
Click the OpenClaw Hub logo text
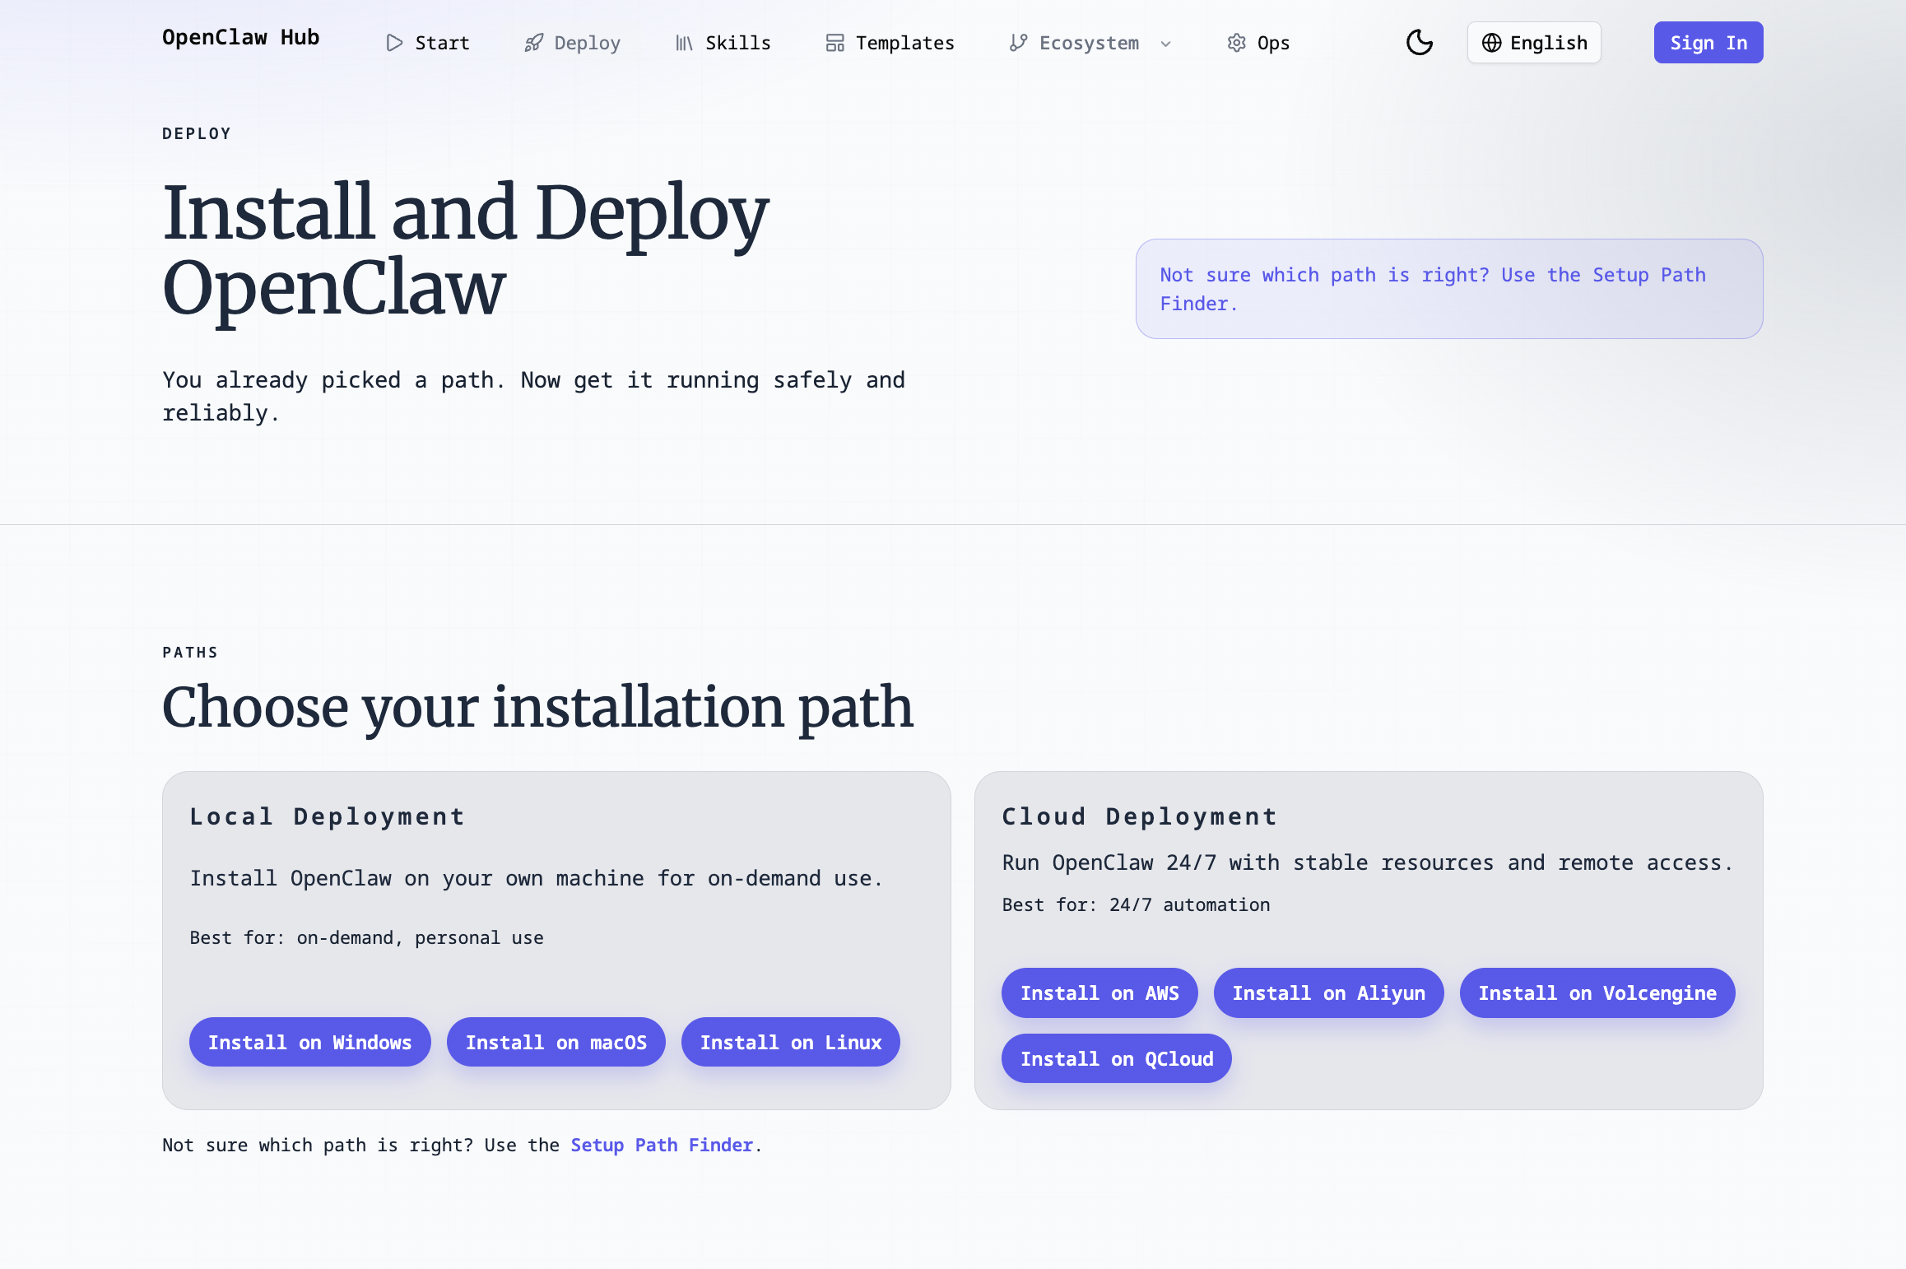point(241,37)
